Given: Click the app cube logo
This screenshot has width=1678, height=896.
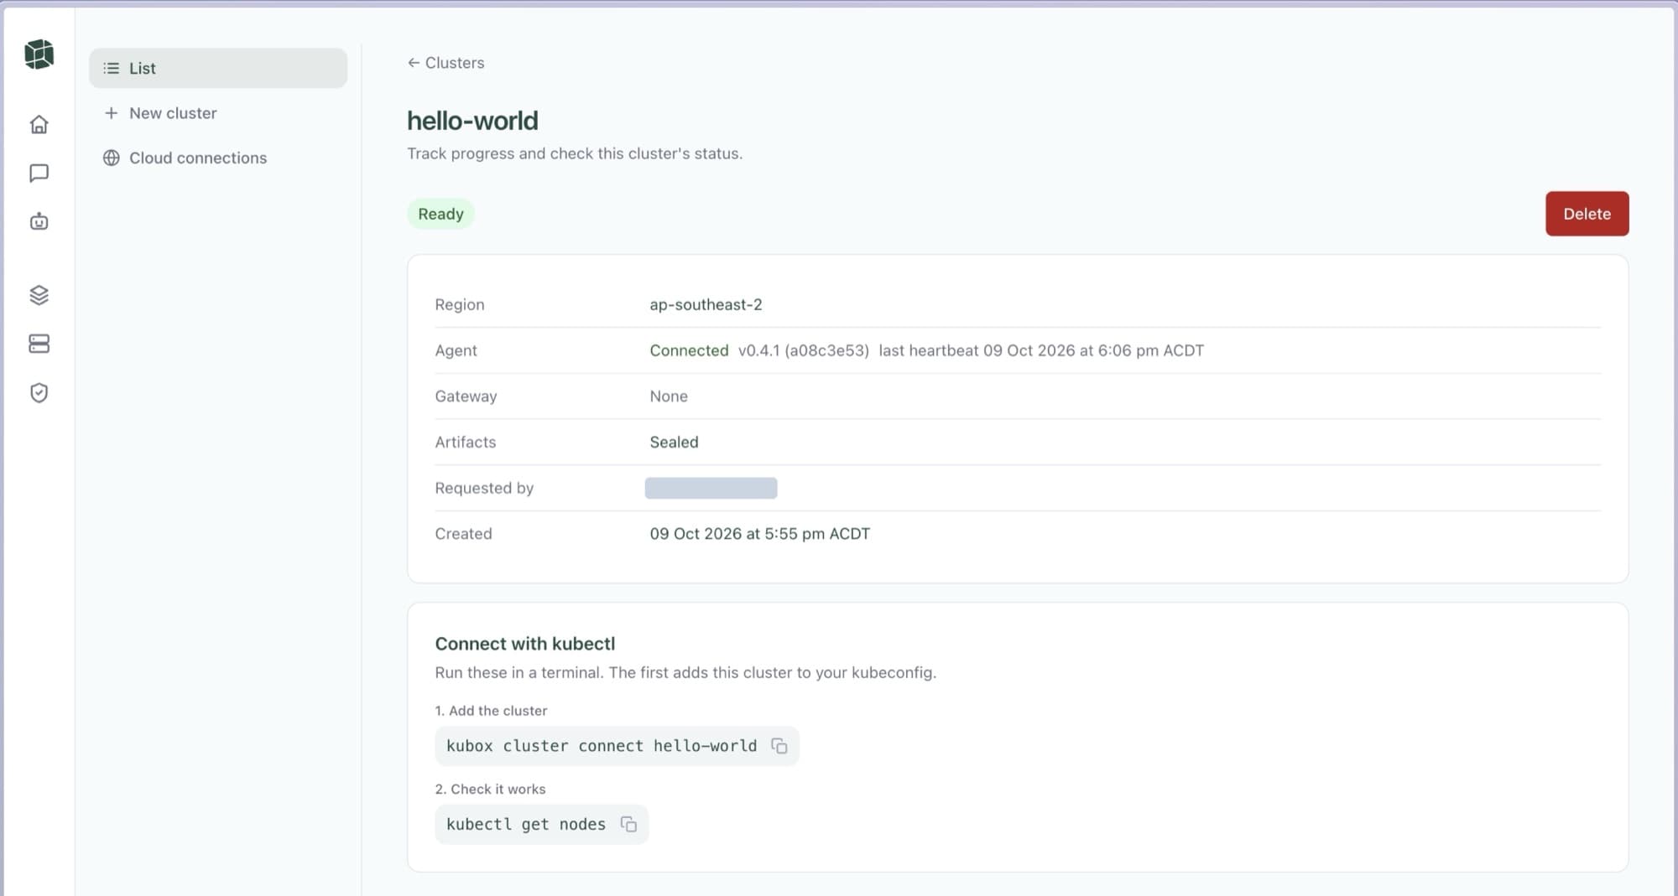Looking at the screenshot, I should [x=39, y=54].
